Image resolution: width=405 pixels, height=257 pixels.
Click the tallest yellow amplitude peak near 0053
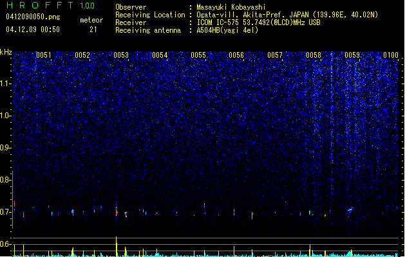(x=117, y=246)
